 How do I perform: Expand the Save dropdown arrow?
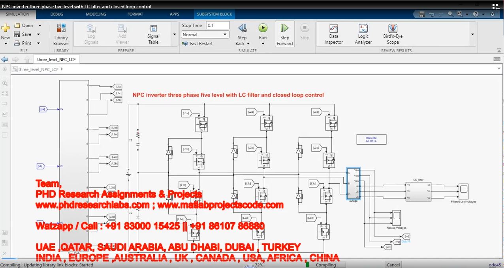pyautogui.click(x=38, y=34)
